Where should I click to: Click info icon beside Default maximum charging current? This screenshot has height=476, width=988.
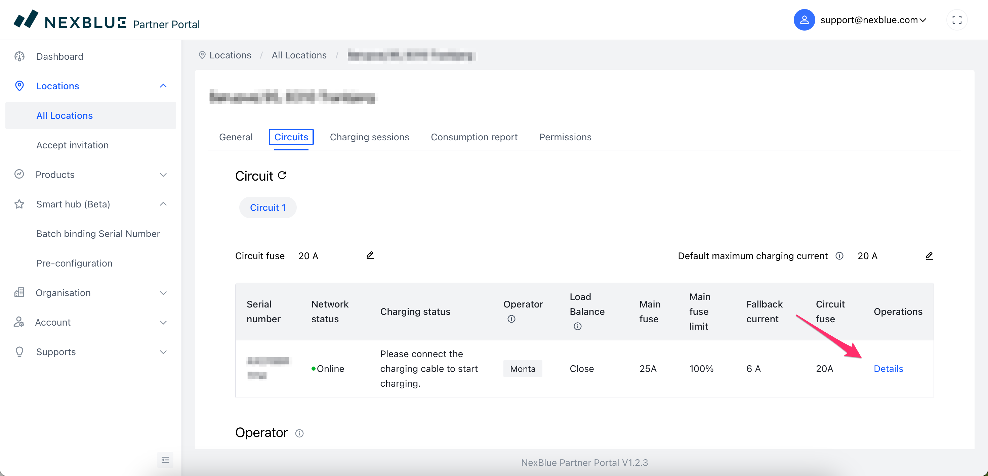[x=839, y=256]
